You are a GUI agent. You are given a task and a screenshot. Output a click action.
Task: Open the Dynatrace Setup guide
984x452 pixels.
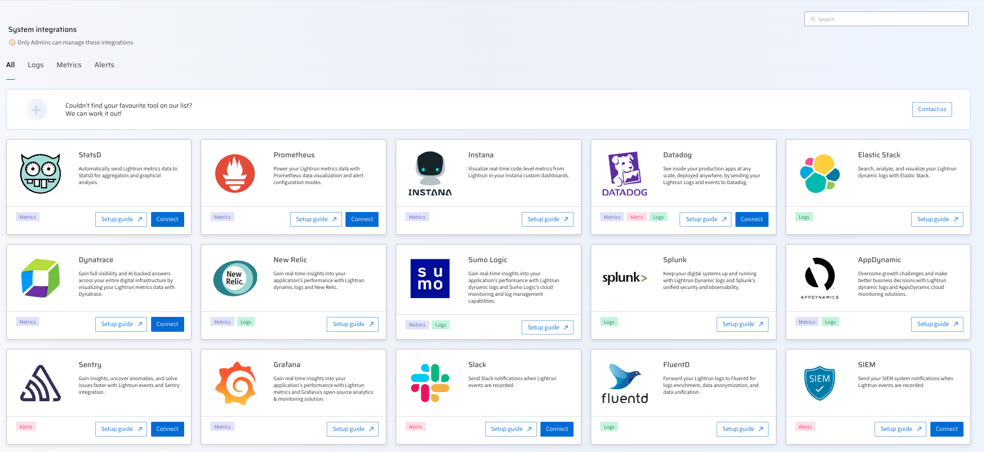point(121,324)
